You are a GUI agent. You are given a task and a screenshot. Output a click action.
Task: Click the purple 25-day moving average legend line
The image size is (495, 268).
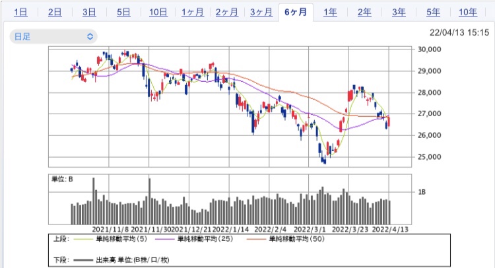pos(165,239)
